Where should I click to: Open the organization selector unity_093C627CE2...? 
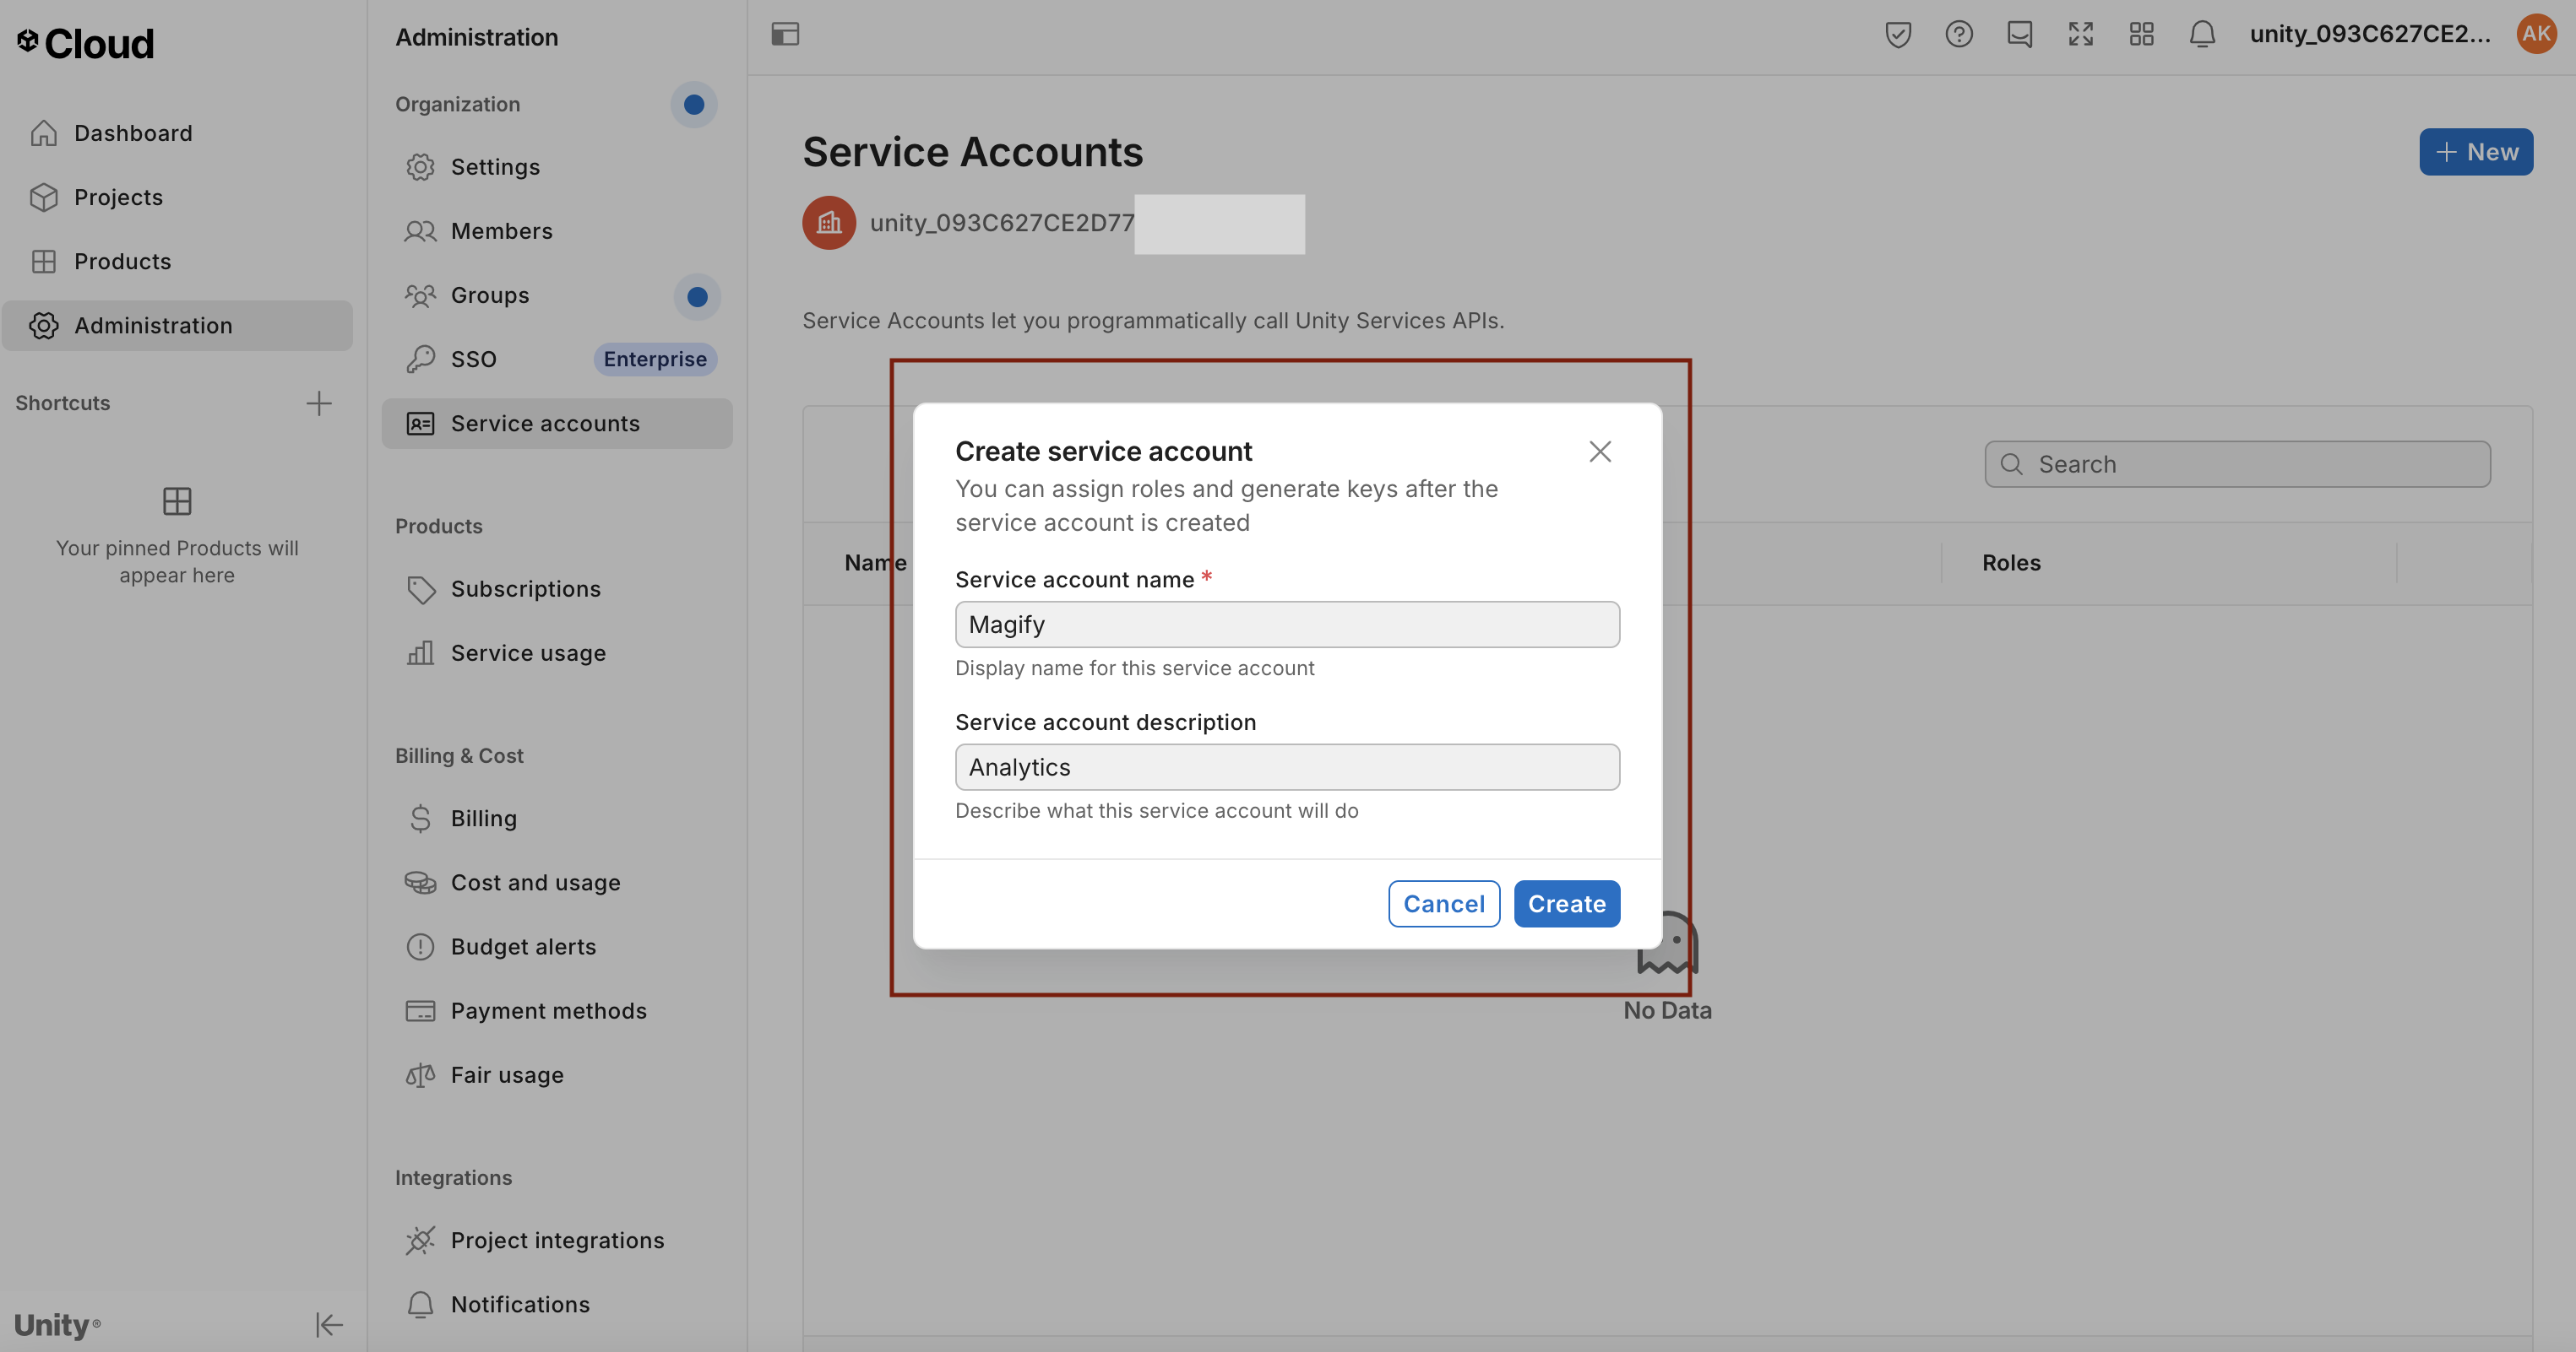pyautogui.click(x=2370, y=34)
